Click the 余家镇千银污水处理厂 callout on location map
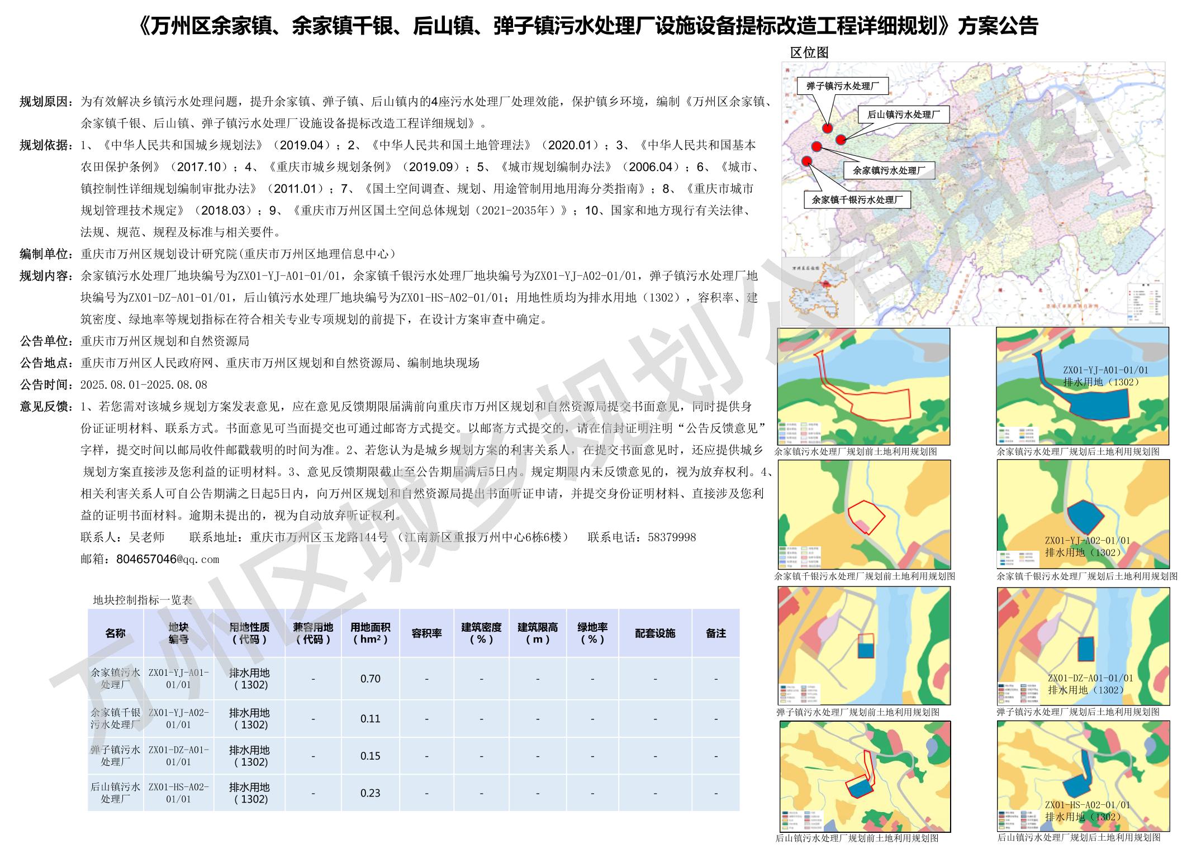This screenshot has width=1201, height=849. coord(857,199)
